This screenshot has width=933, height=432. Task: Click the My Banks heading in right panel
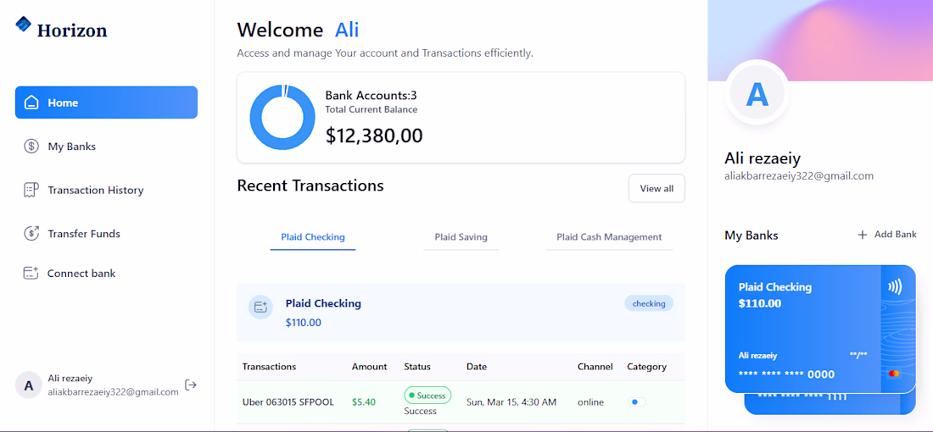(751, 235)
